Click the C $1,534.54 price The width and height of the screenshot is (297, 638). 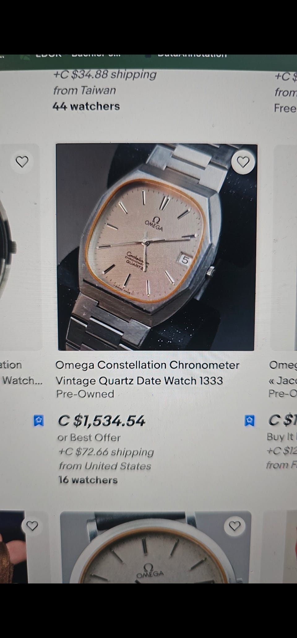101,421
